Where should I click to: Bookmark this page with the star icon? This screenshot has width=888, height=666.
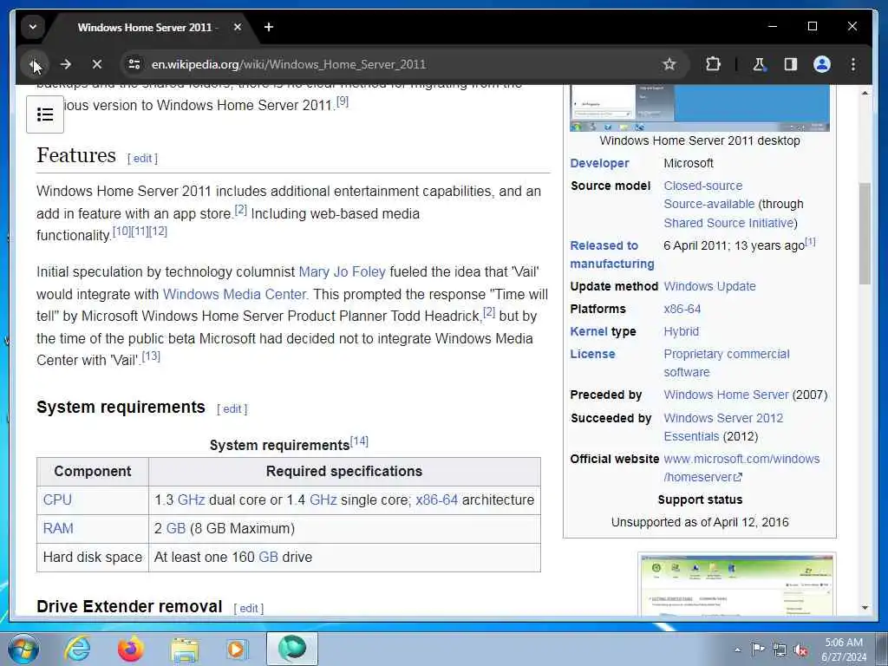[x=669, y=64]
